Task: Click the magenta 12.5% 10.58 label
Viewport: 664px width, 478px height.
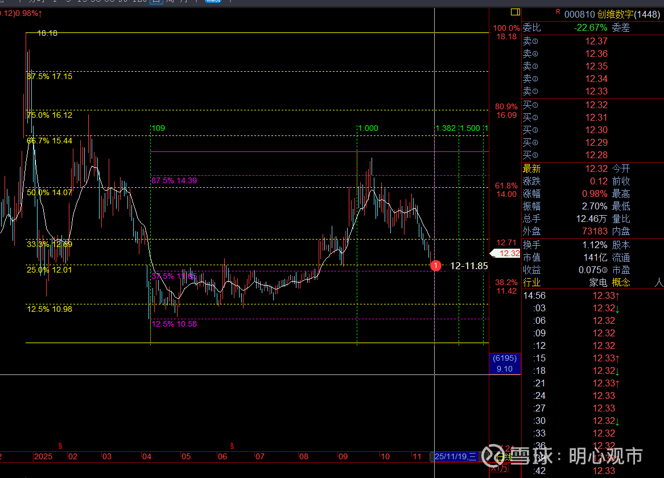Action: pyautogui.click(x=174, y=324)
